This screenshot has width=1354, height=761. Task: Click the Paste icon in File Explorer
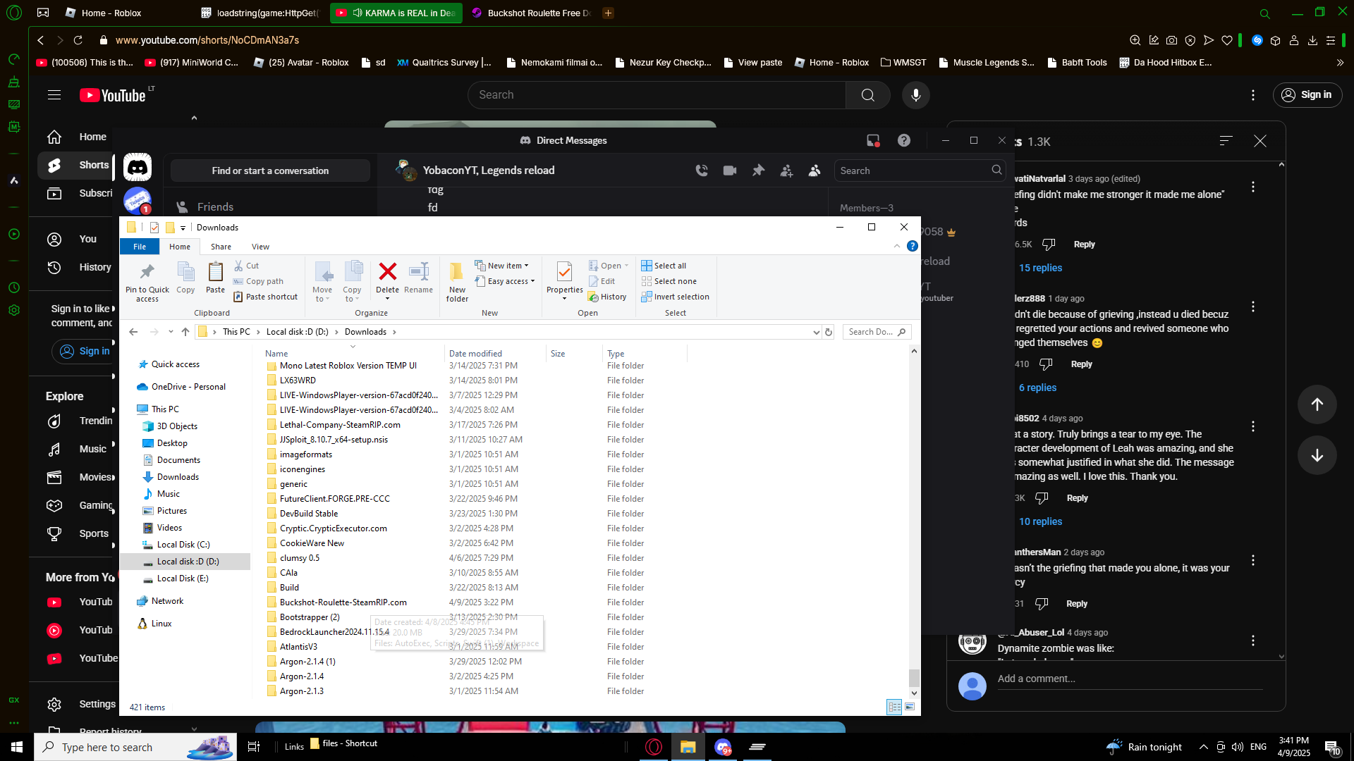tap(215, 278)
